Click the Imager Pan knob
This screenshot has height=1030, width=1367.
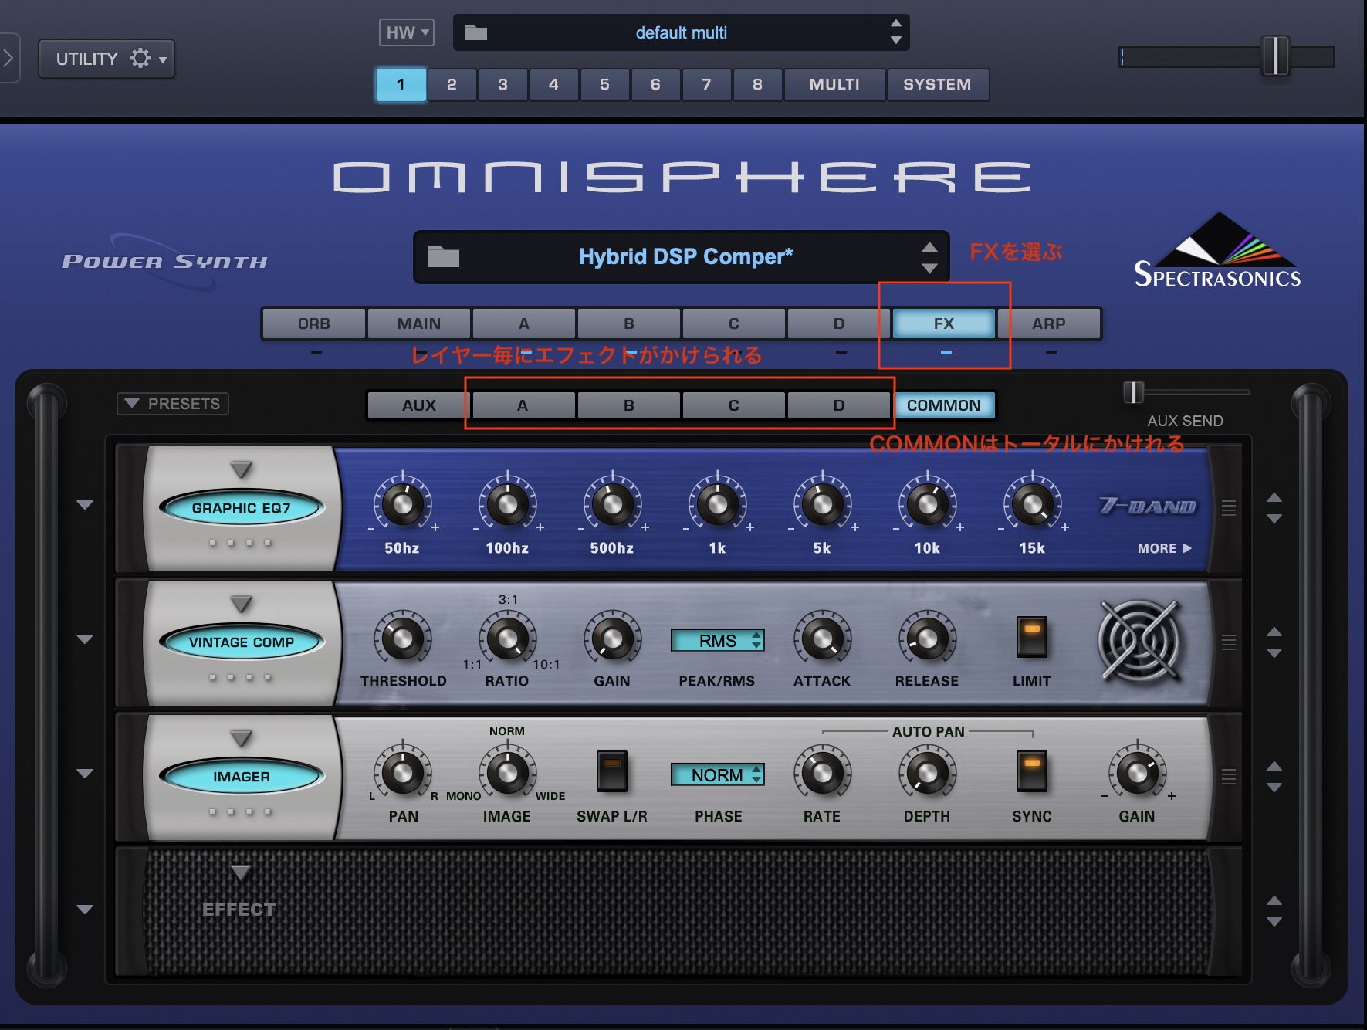pyautogui.click(x=402, y=772)
